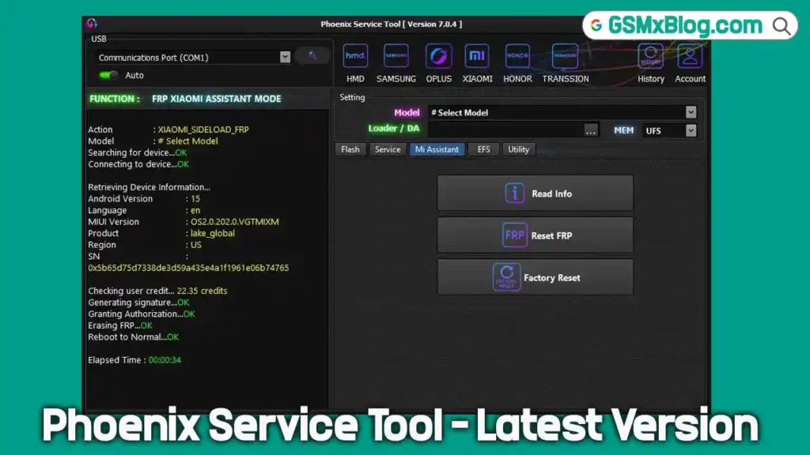
Task: Switch to the Service tab
Action: click(x=388, y=149)
